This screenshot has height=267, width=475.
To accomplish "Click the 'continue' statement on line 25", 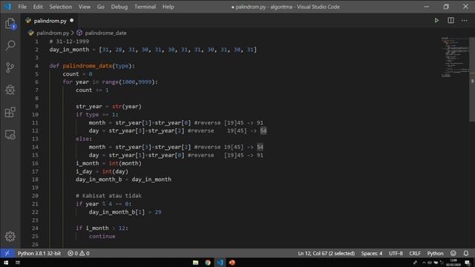I will 102,236.
